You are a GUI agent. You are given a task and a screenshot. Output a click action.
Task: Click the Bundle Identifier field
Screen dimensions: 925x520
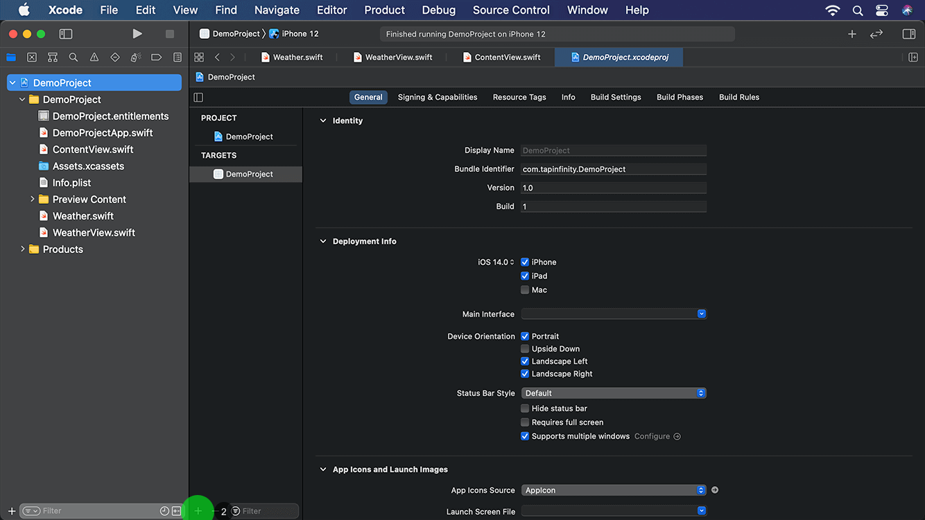(614, 169)
